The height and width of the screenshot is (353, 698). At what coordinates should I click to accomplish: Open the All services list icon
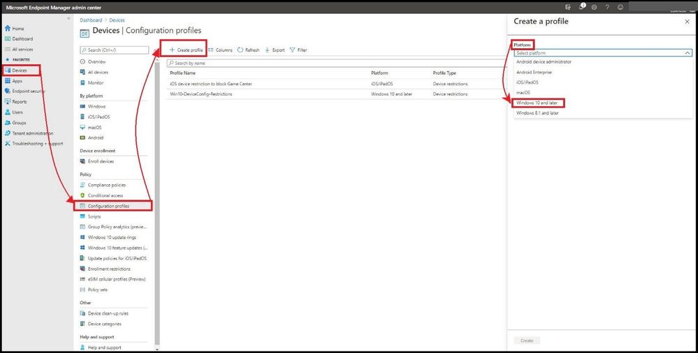8,50
